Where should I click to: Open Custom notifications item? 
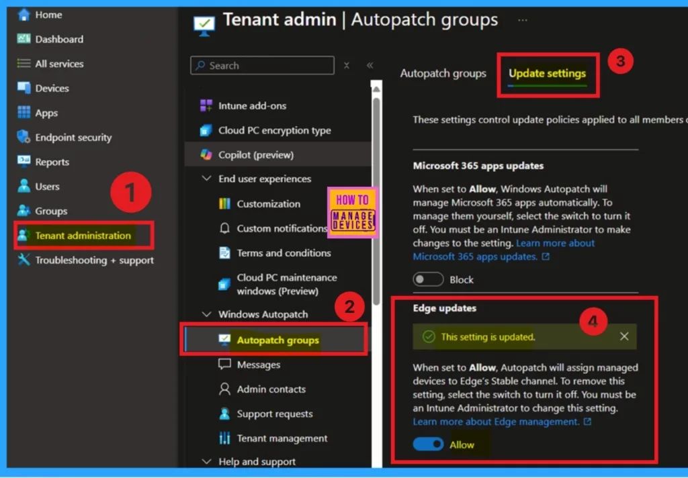tap(282, 228)
